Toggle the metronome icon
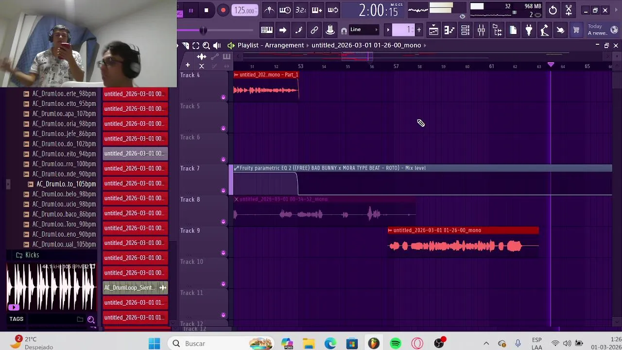The width and height of the screenshot is (622, 350). pos(269,10)
